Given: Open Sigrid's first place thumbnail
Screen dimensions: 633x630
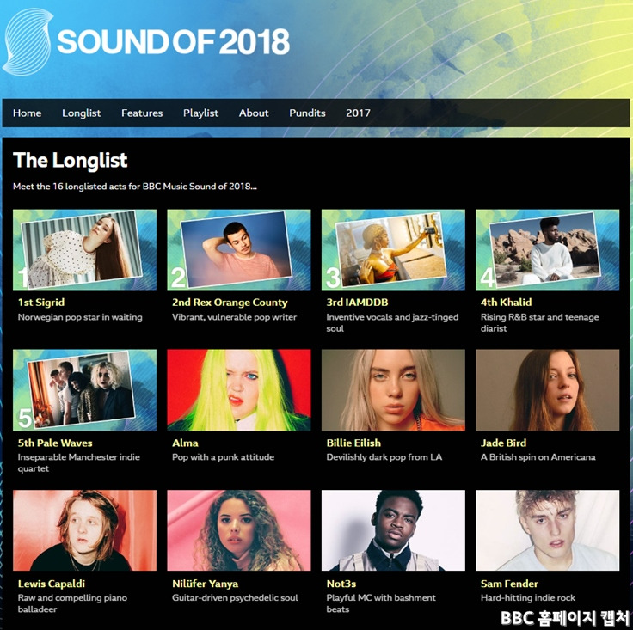Looking at the screenshot, I should [x=84, y=249].
